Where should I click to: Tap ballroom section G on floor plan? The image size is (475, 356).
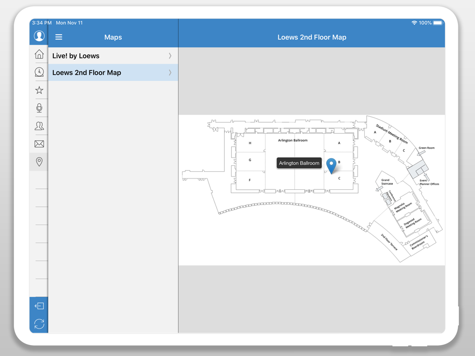250,160
